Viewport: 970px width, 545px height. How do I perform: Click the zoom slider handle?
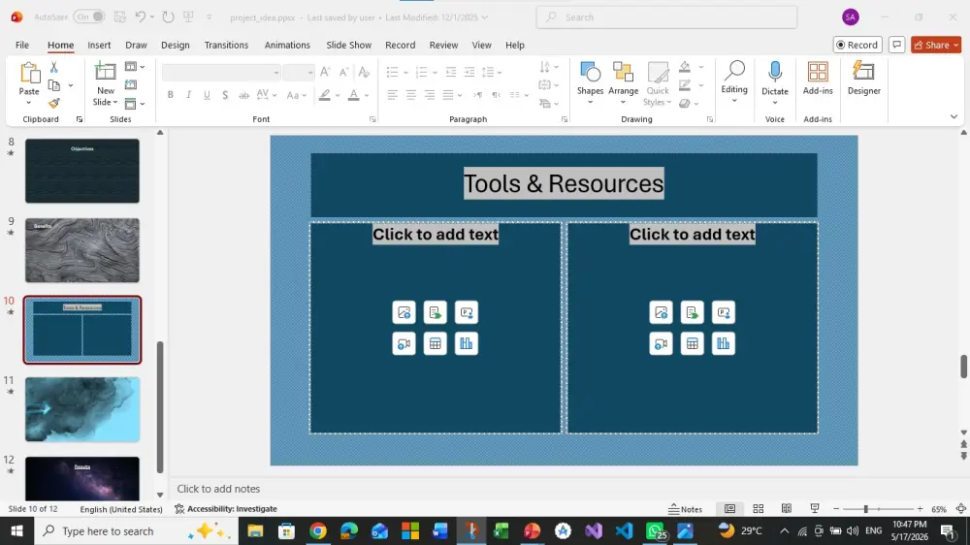click(x=865, y=508)
